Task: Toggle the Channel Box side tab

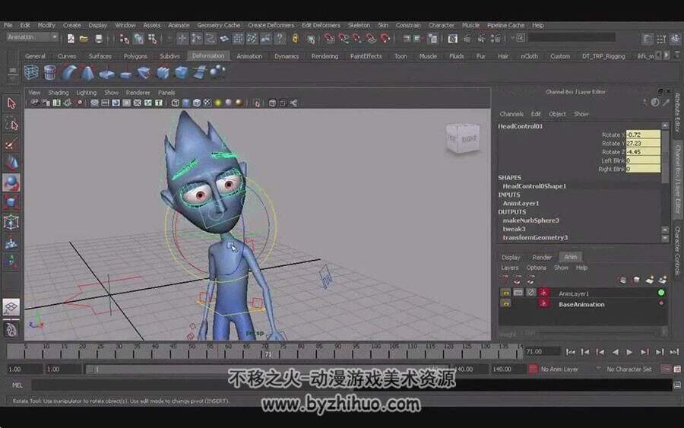Action: [x=677, y=179]
